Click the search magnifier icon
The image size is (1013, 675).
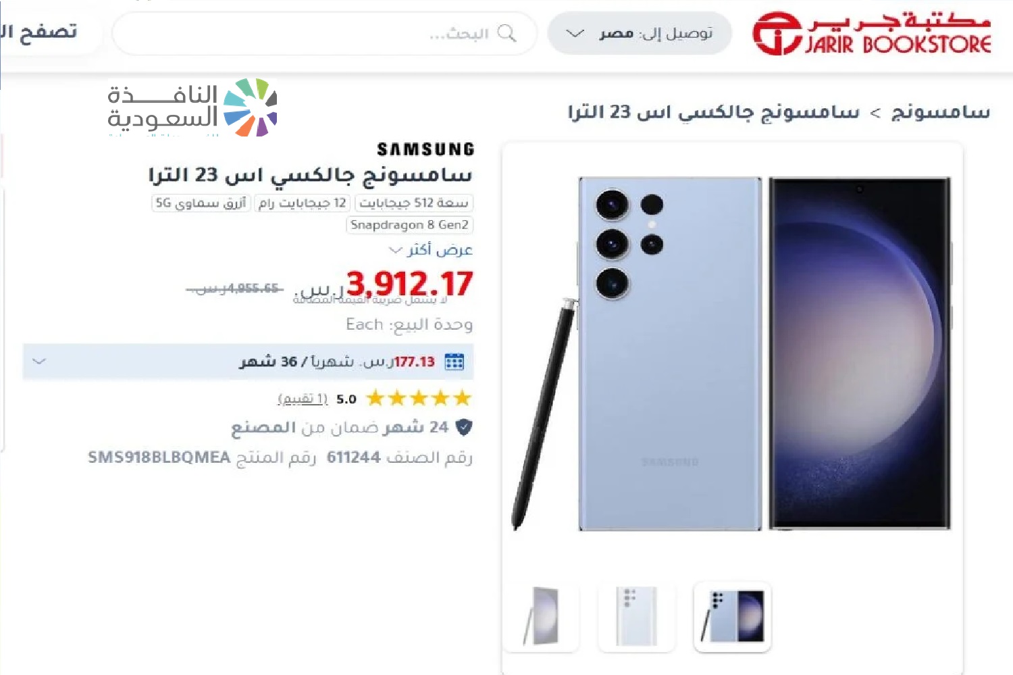pos(506,33)
